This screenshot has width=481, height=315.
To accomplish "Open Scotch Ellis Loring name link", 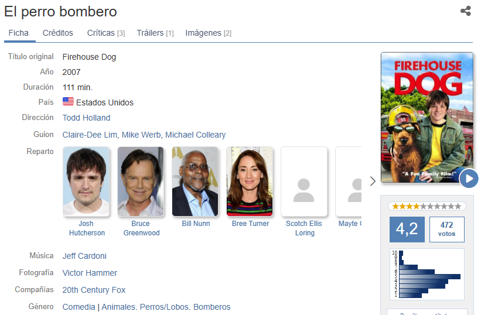I will pyautogui.click(x=304, y=228).
